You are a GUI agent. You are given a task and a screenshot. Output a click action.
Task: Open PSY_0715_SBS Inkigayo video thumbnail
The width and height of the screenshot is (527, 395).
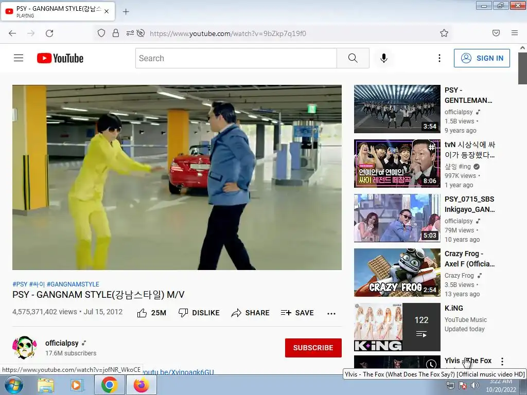[397, 218]
